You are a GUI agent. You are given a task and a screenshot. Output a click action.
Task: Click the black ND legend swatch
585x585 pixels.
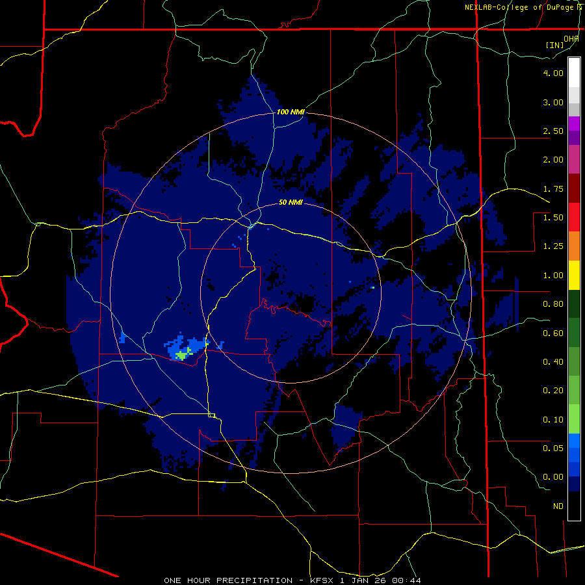574,506
